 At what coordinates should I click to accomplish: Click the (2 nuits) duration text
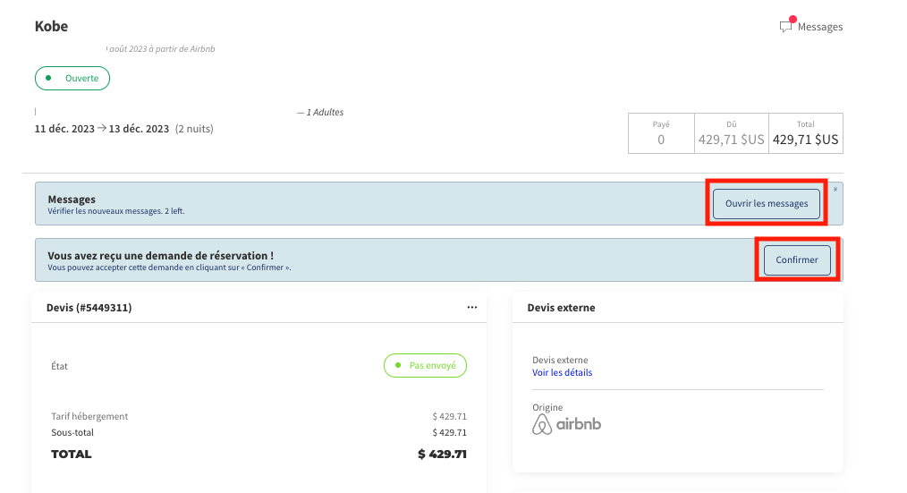click(194, 129)
